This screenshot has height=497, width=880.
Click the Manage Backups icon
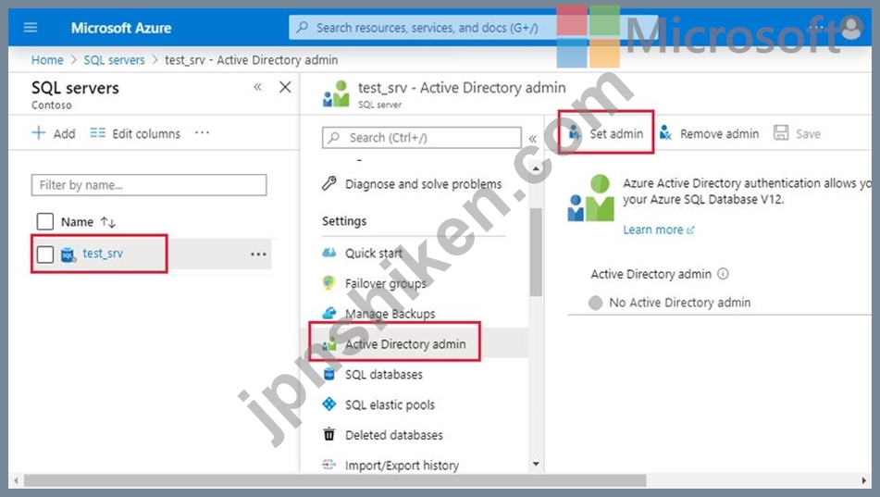point(329,314)
